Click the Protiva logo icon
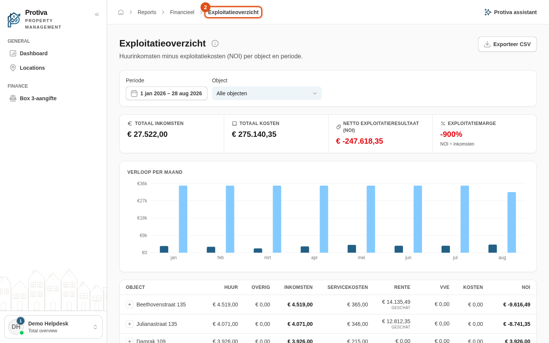549x343 pixels. click(14, 20)
